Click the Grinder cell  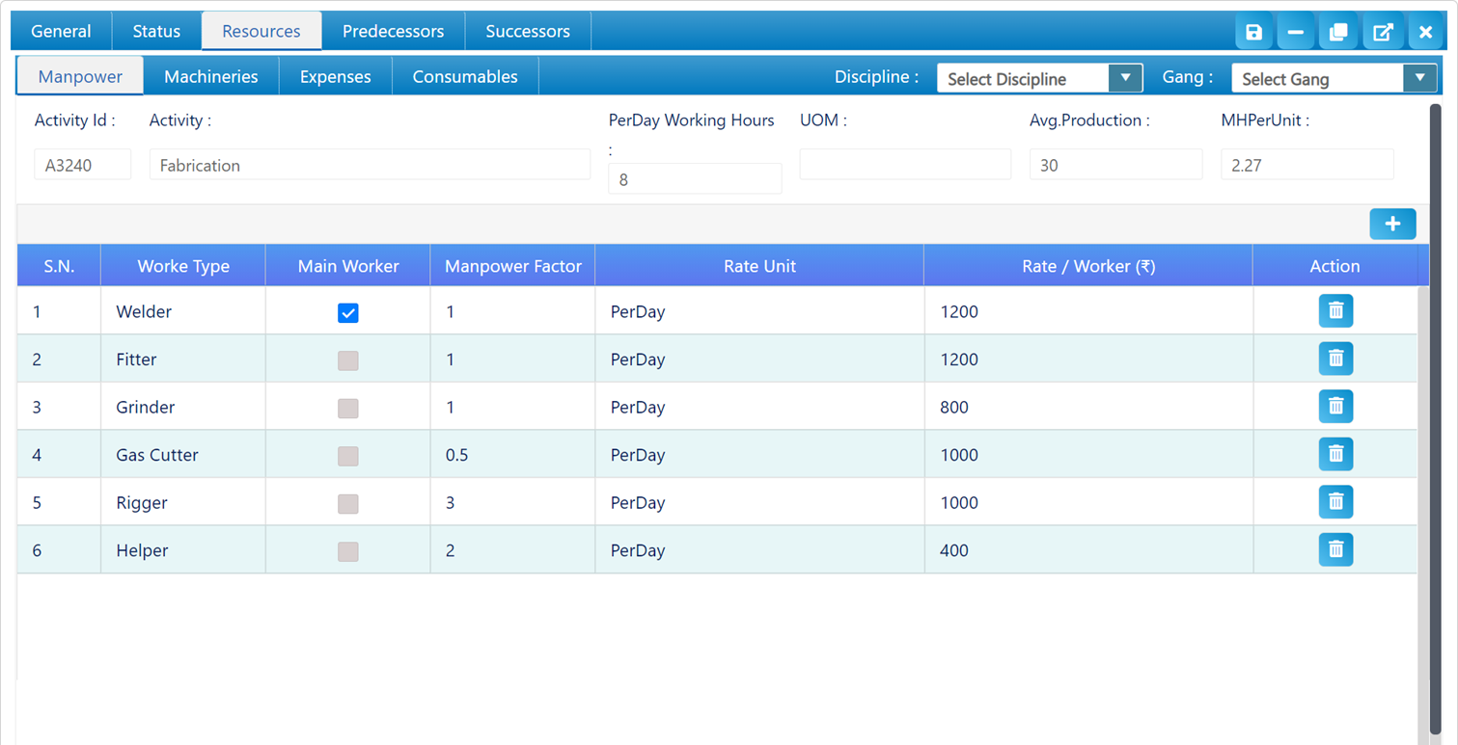183,407
